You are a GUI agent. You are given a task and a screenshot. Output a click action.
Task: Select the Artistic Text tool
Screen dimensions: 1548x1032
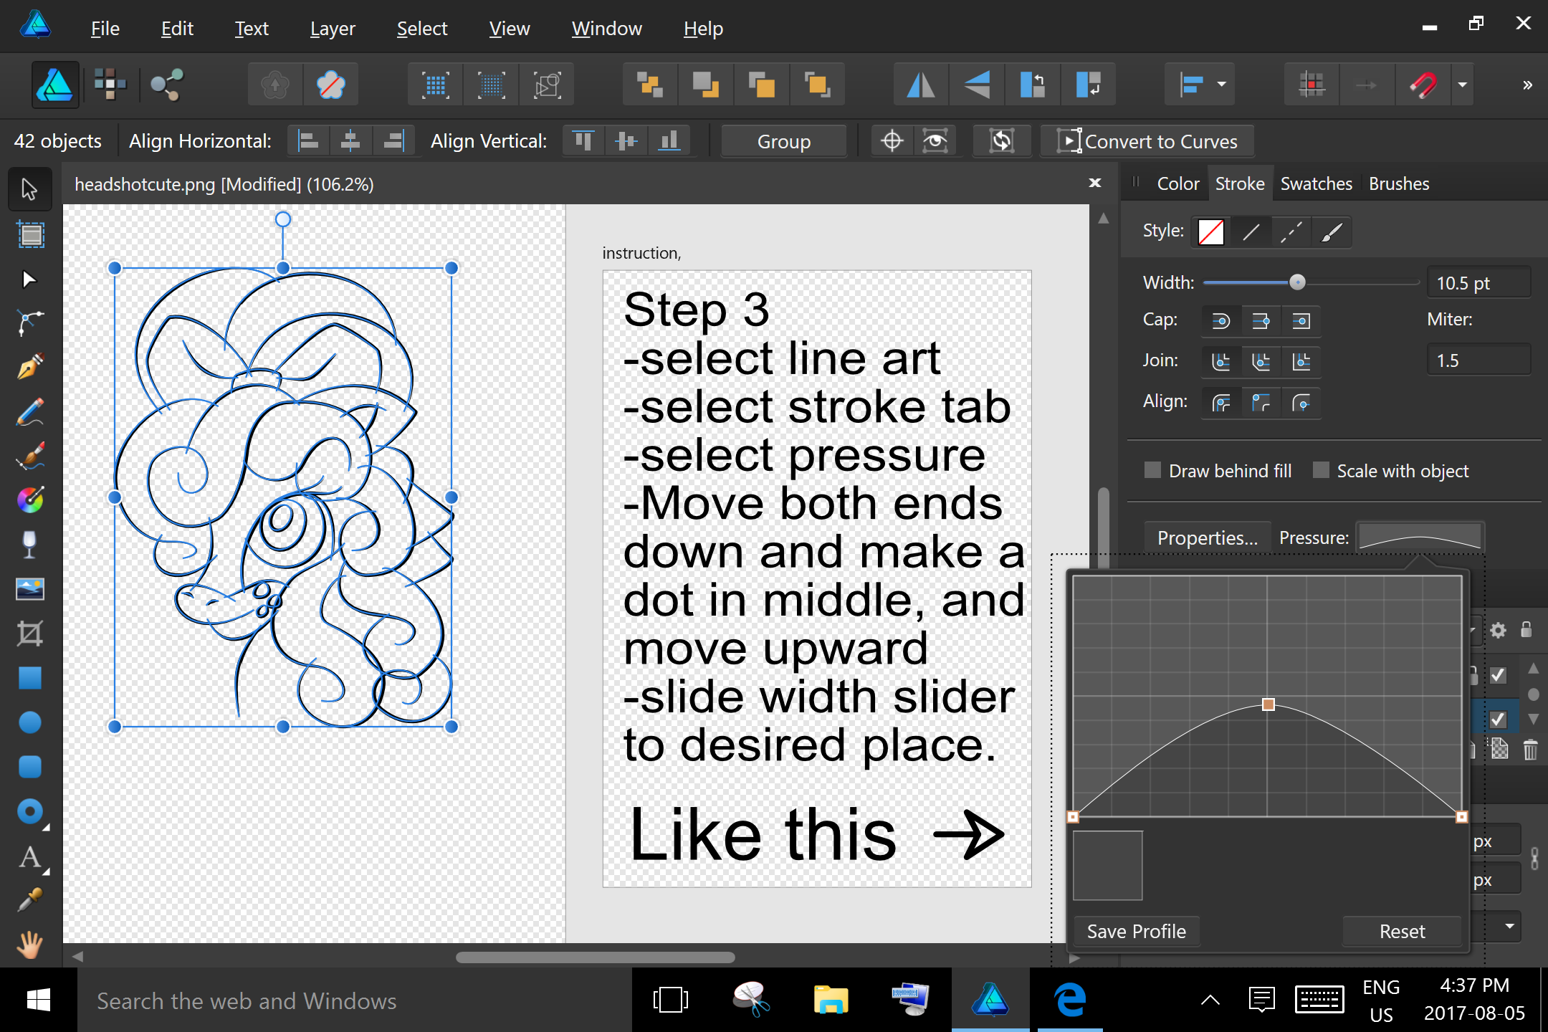[x=29, y=858]
